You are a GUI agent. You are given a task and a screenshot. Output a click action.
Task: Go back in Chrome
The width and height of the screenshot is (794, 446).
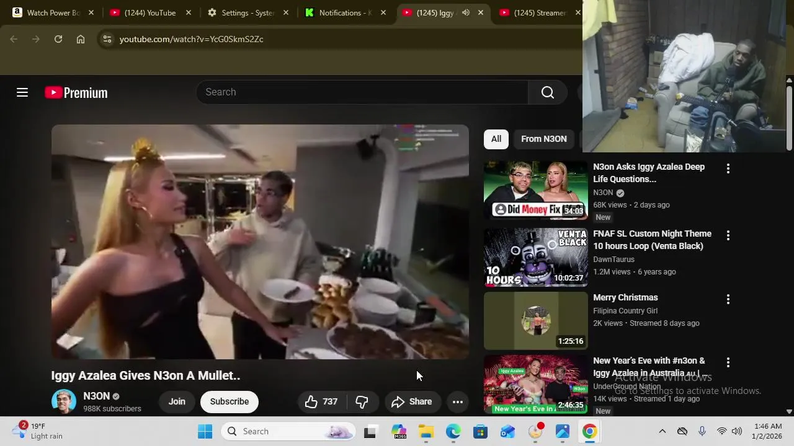tap(14, 39)
